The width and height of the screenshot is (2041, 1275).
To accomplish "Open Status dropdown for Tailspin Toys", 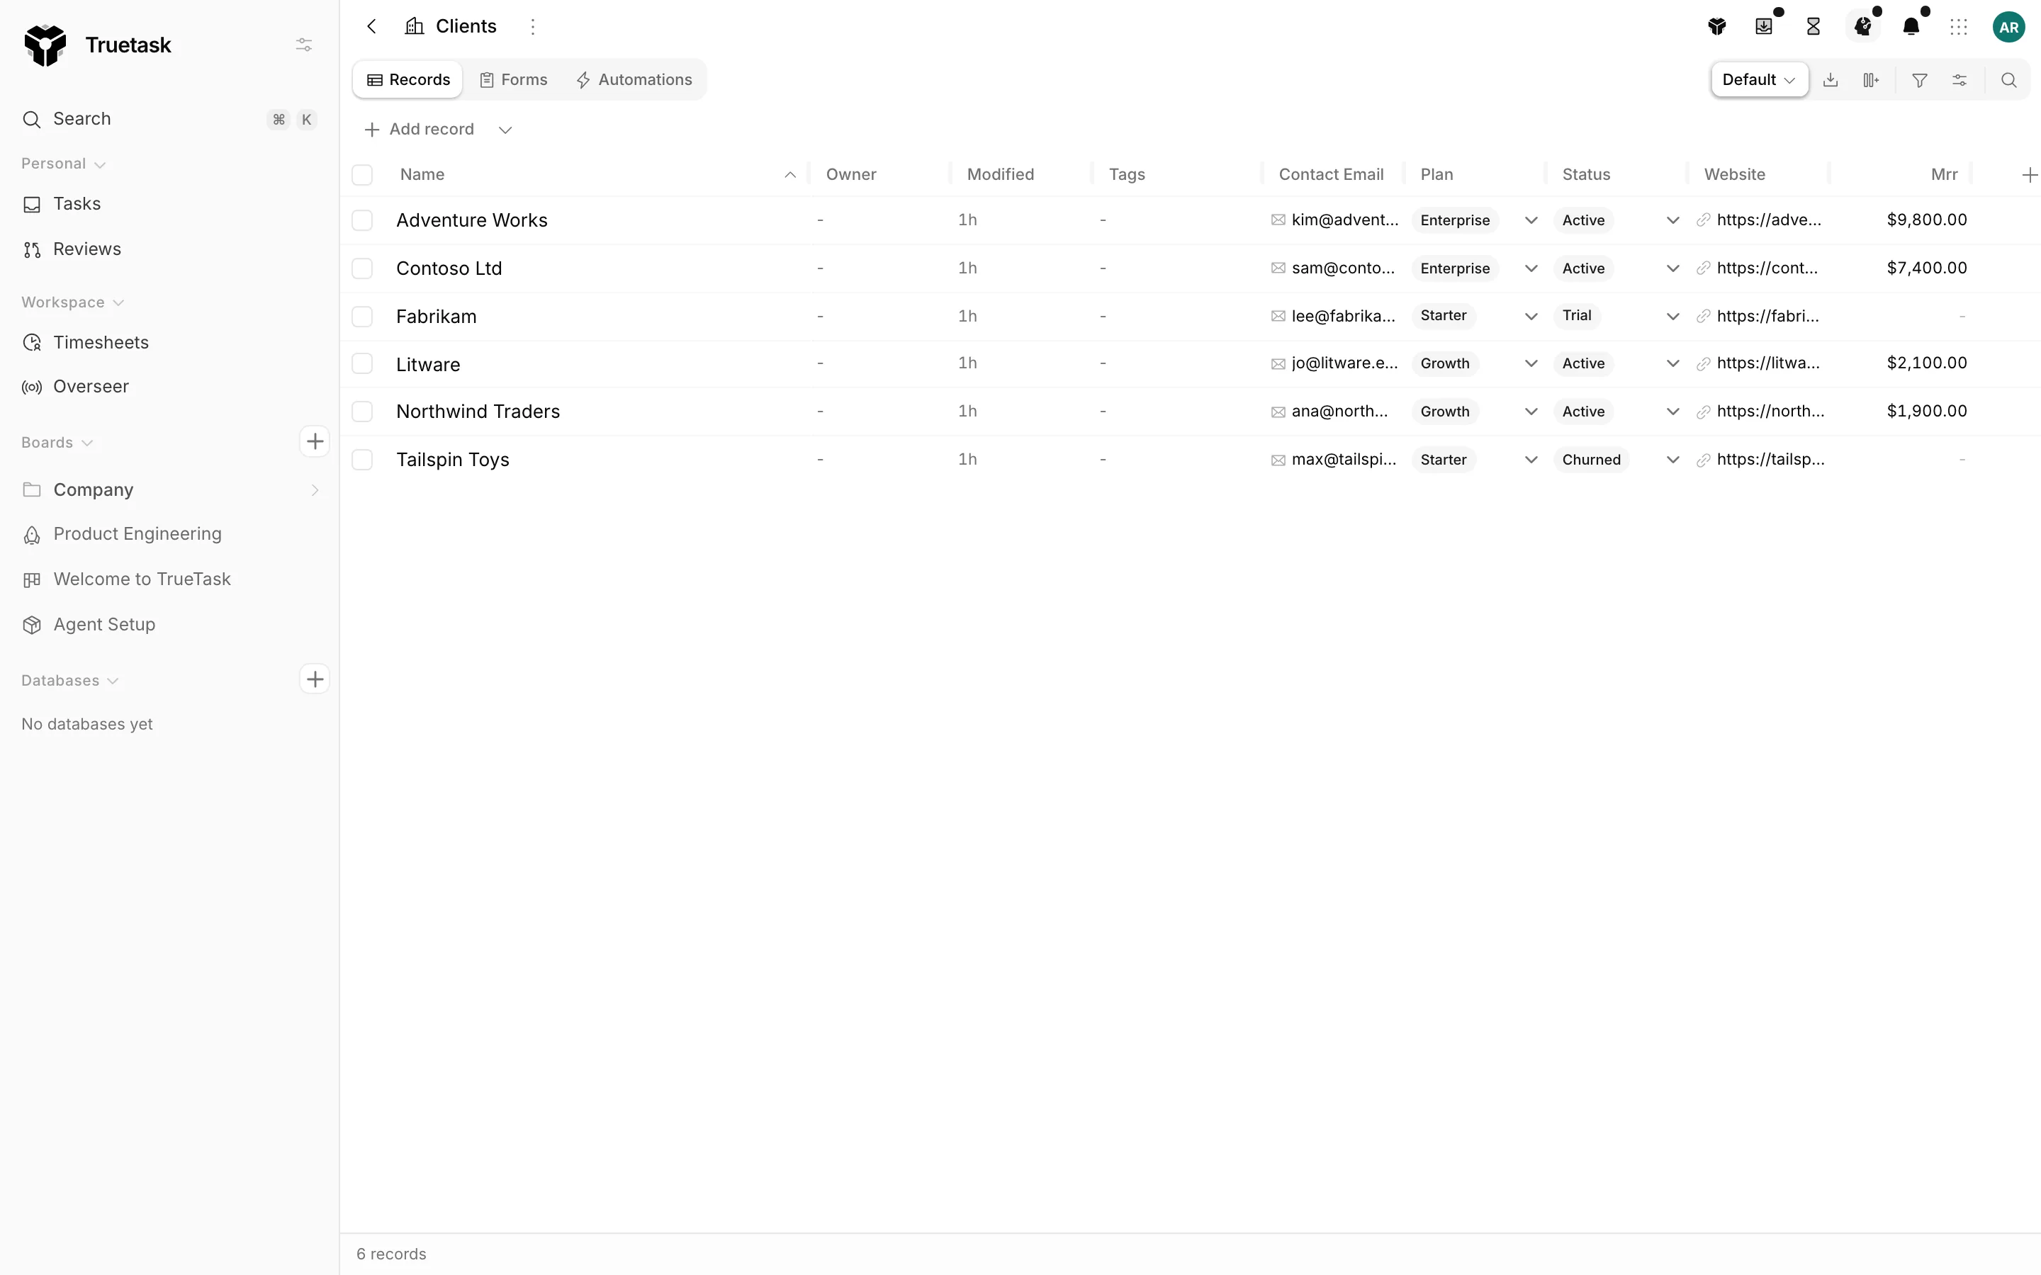I will point(1672,460).
